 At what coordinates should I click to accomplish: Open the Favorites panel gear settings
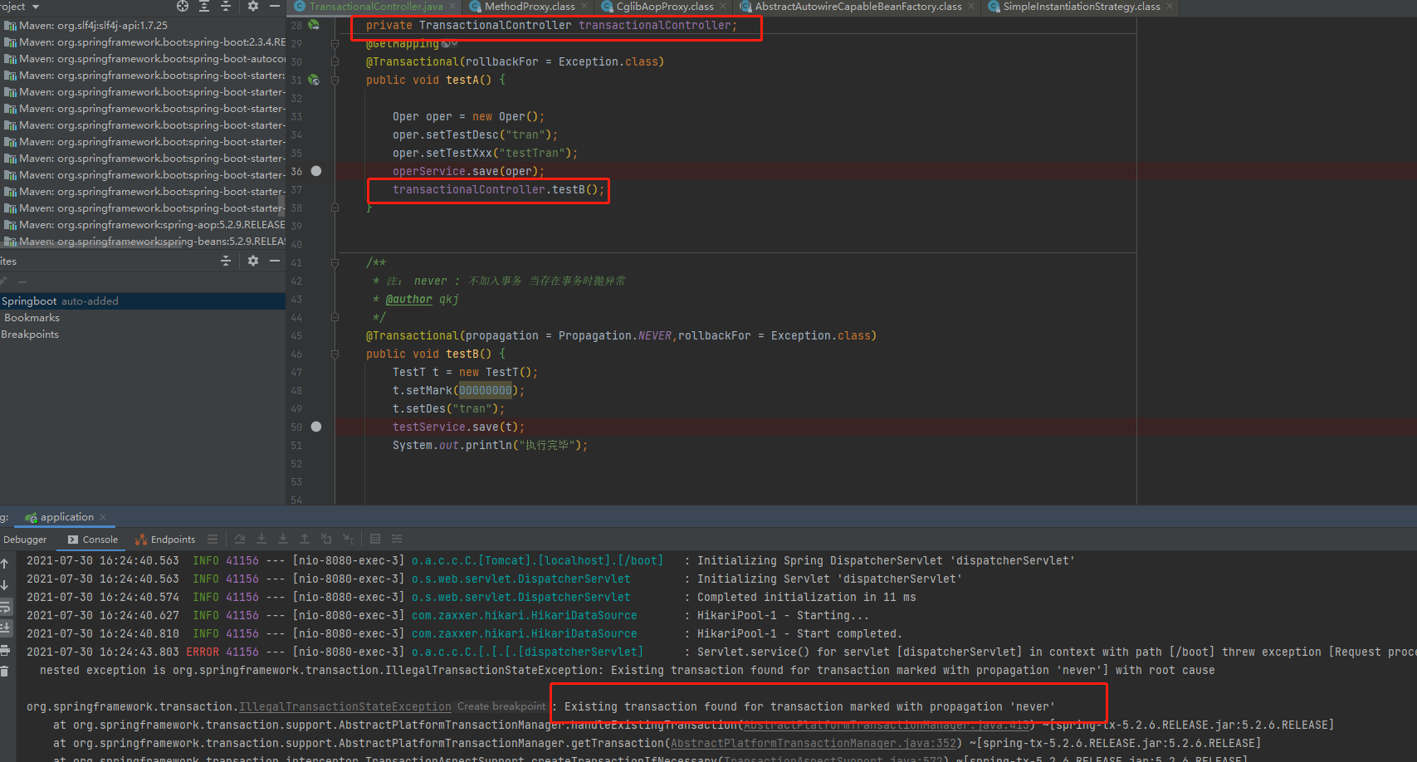253,261
